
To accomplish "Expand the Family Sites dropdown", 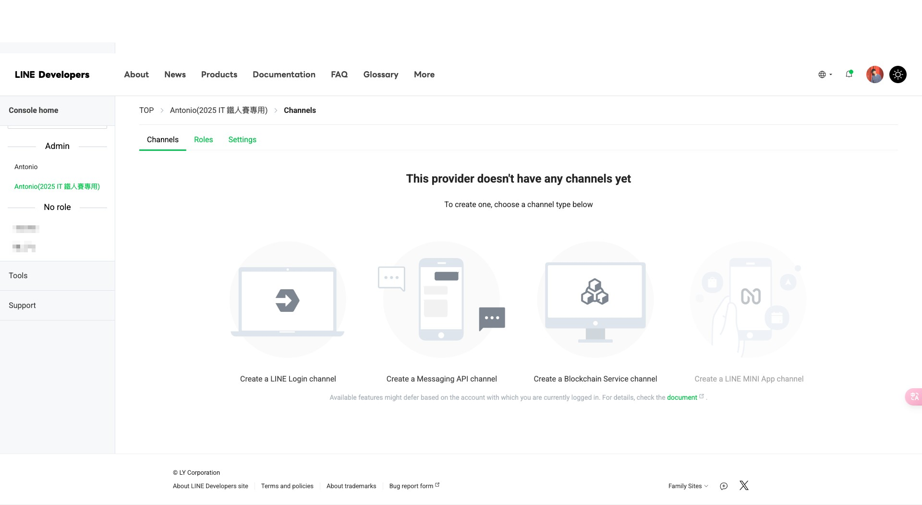I will pos(688,486).
